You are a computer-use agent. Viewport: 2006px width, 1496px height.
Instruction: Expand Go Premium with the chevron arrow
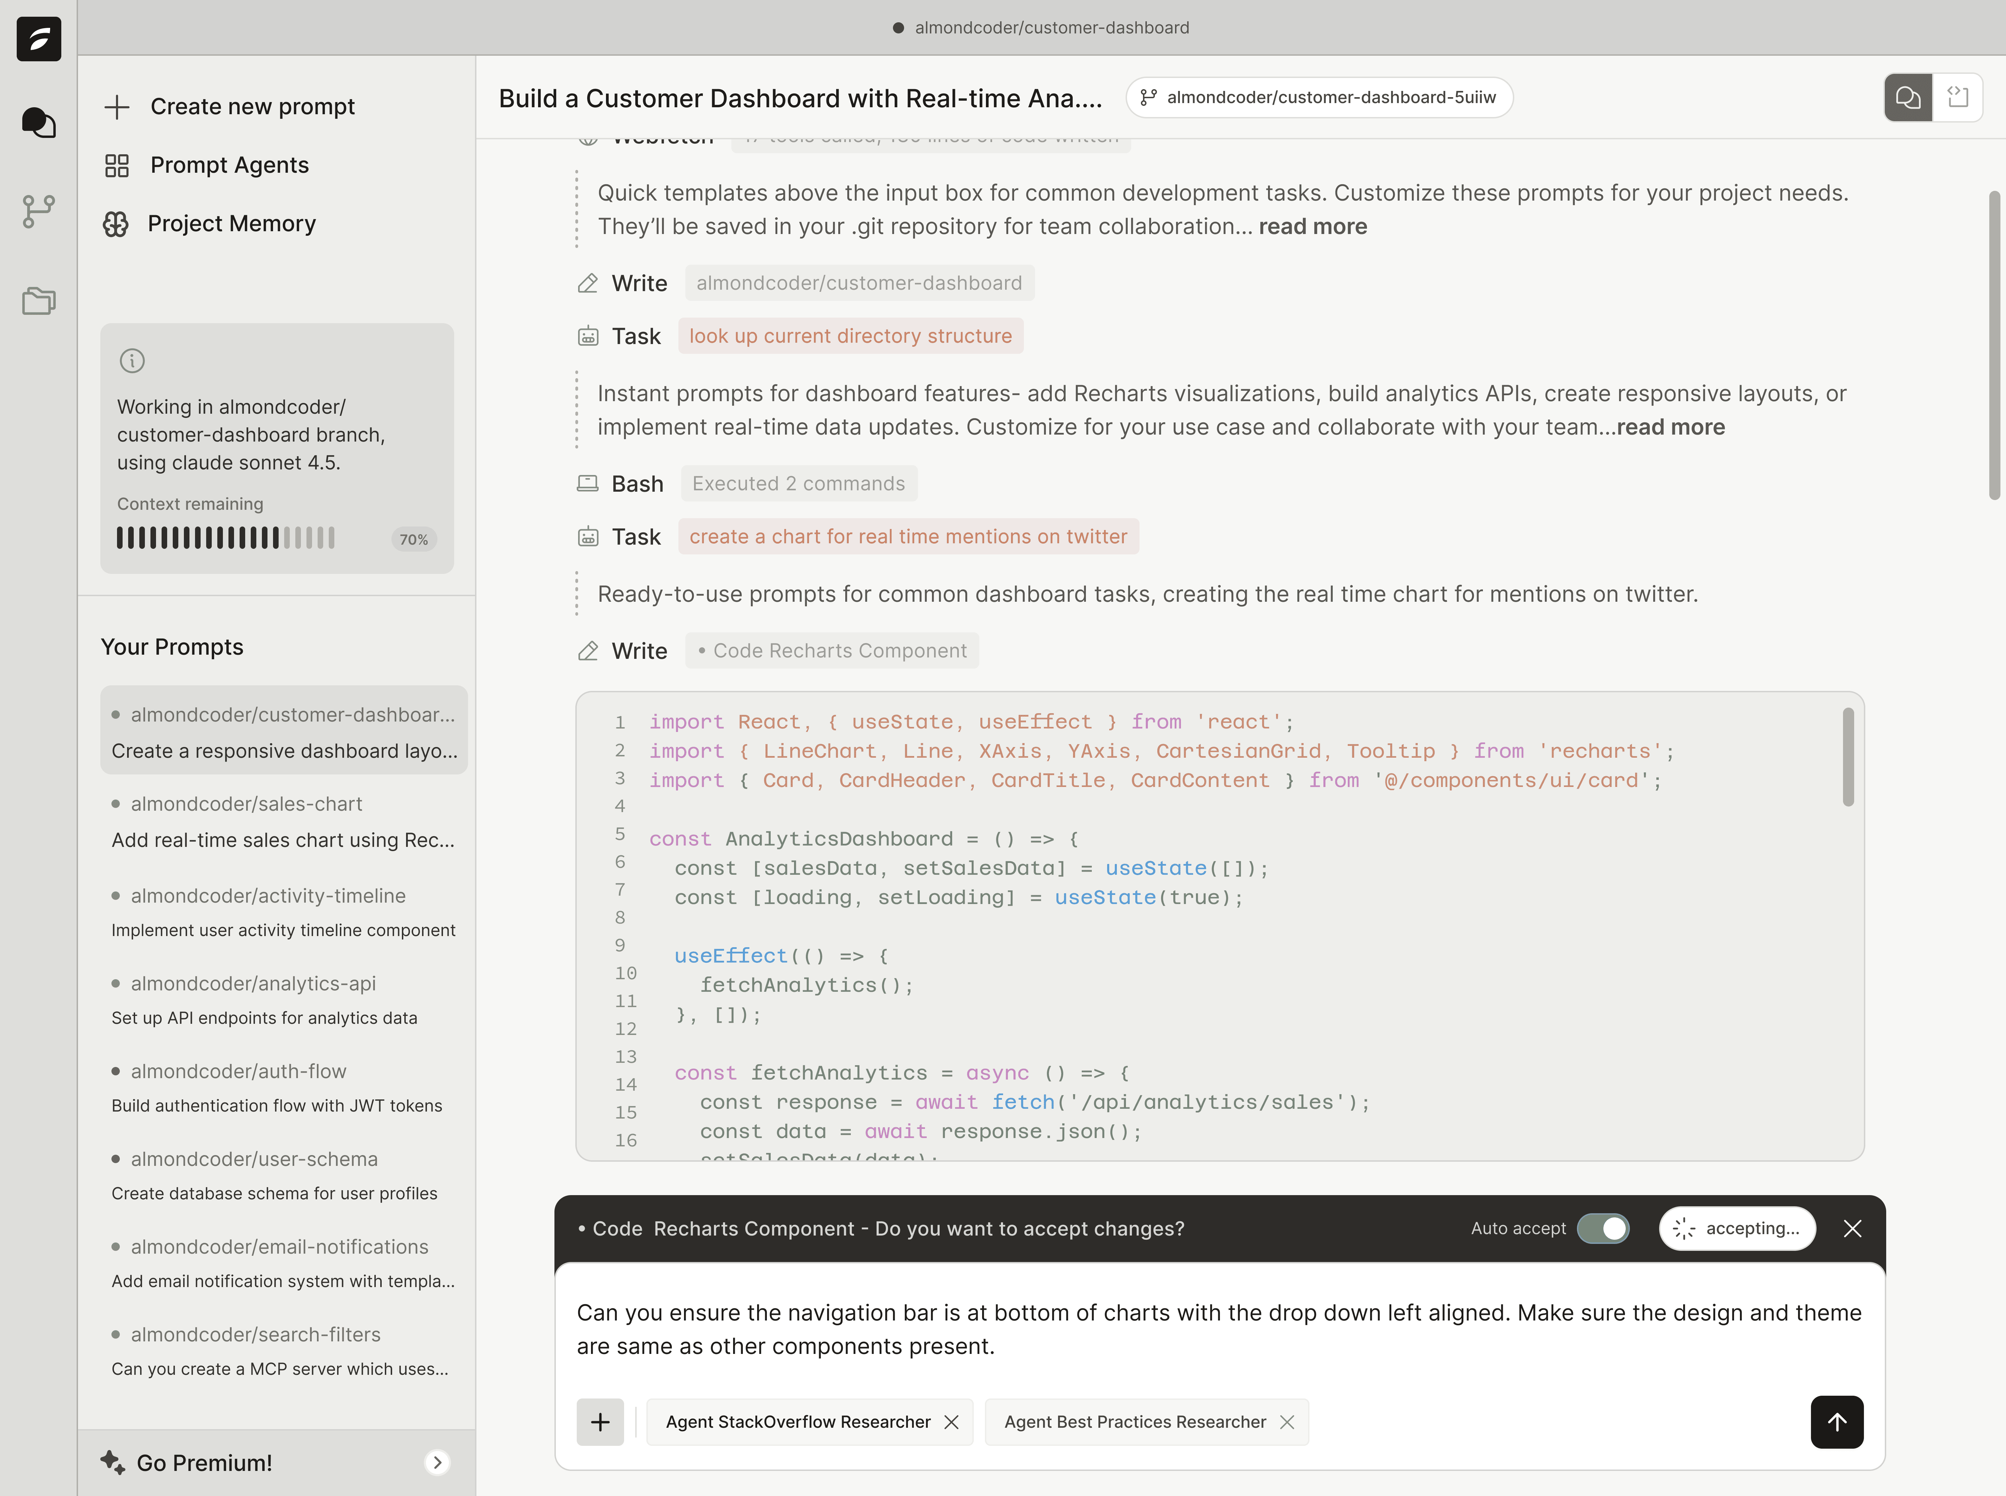tap(437, 1463)
